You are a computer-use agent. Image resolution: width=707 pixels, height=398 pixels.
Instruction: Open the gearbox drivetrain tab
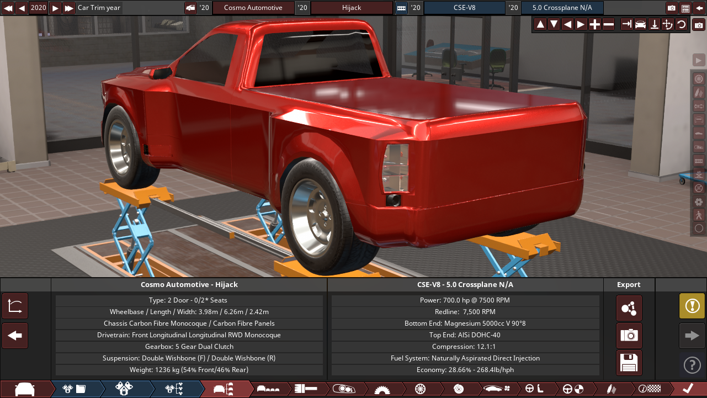point(381,389)
